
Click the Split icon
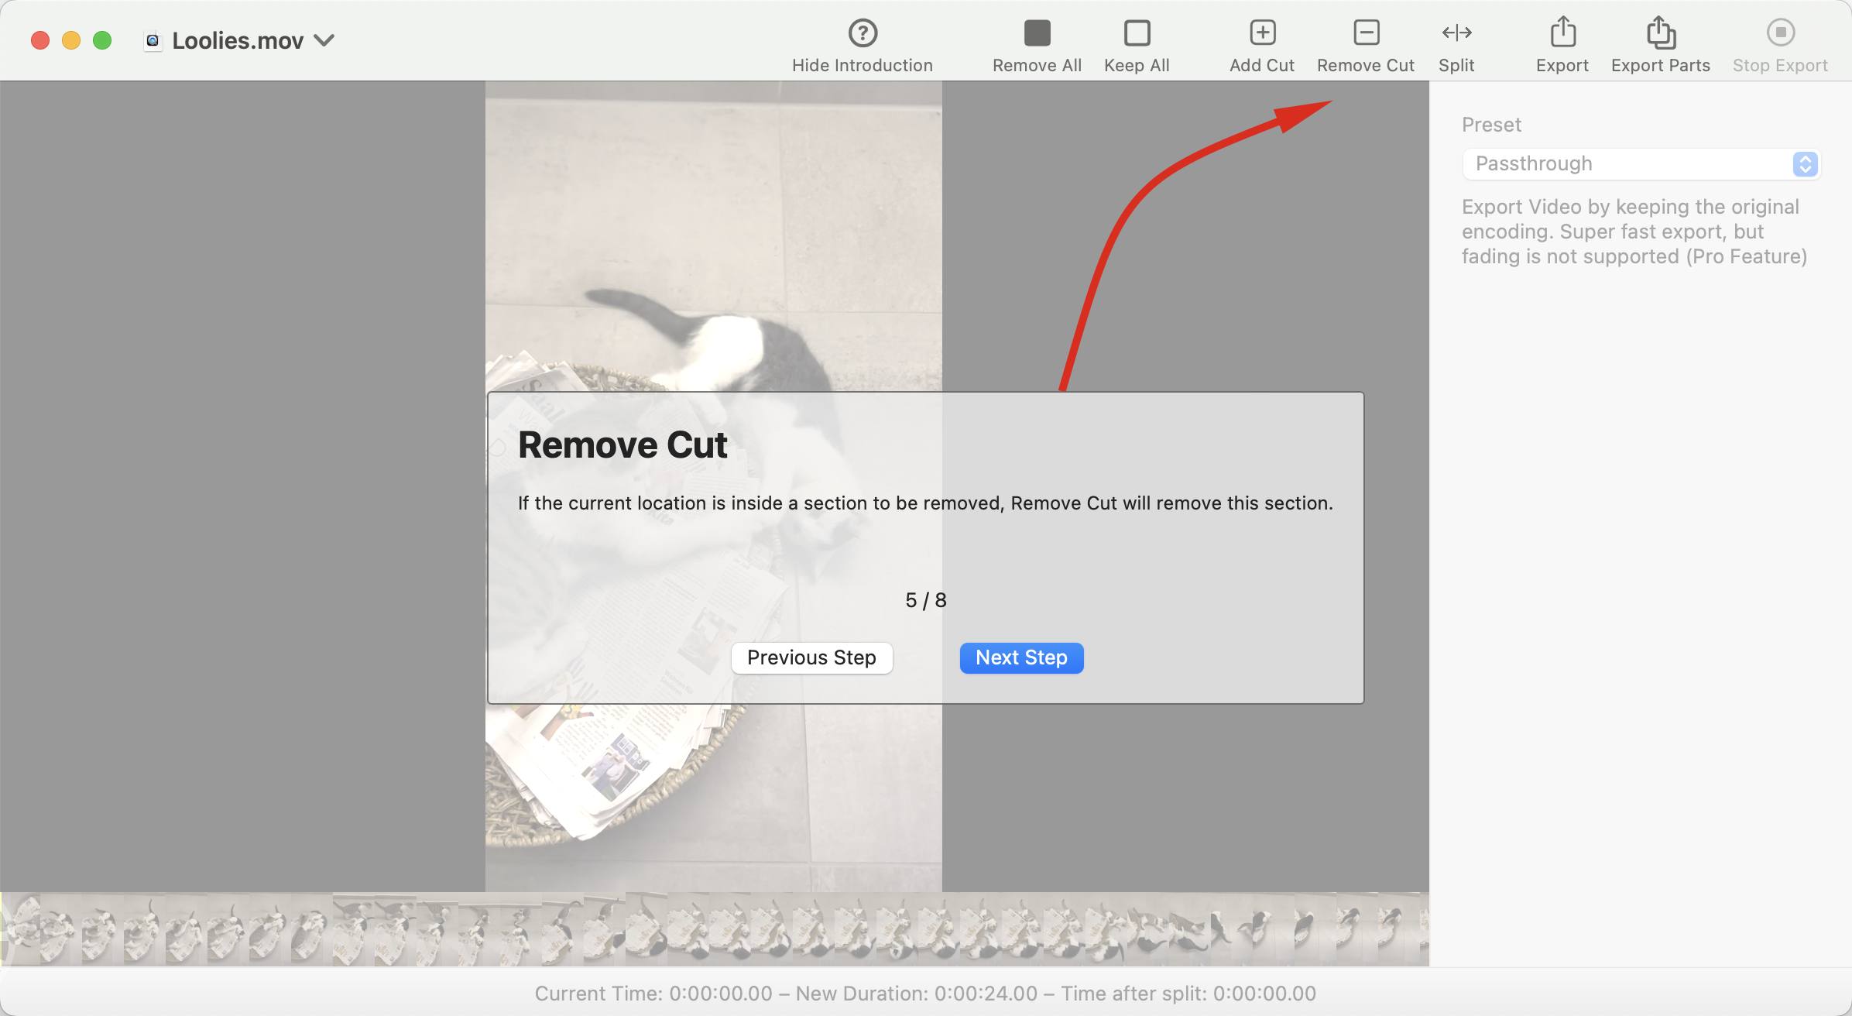(1456, 33)
